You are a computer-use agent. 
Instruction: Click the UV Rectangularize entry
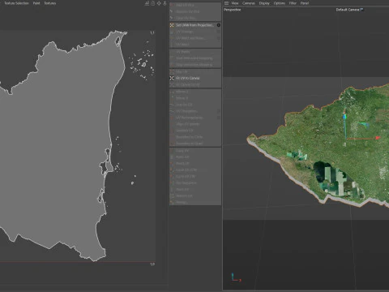pyautogui.click(x=195, y=118)
